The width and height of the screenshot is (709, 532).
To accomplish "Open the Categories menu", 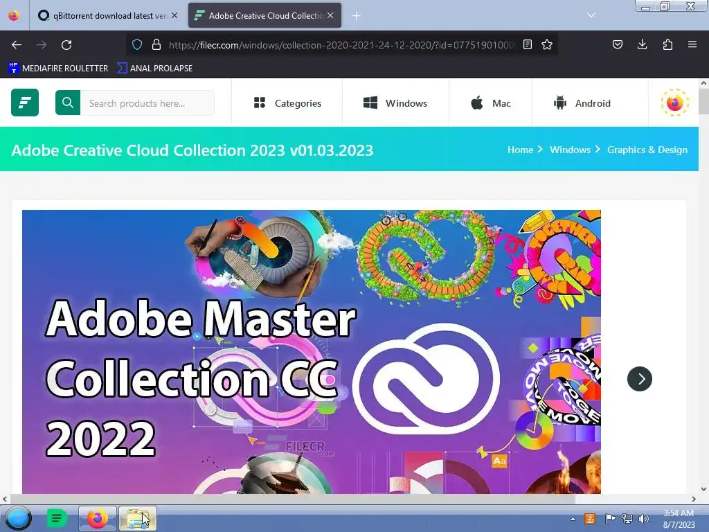I will pos(287,103).
